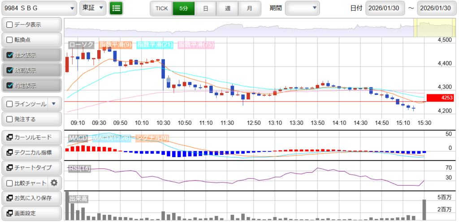Image resolution: width=459 pixels, height=222 pixels.
Task: Enable the データ表示 checkbox
Action: (10, 25)
